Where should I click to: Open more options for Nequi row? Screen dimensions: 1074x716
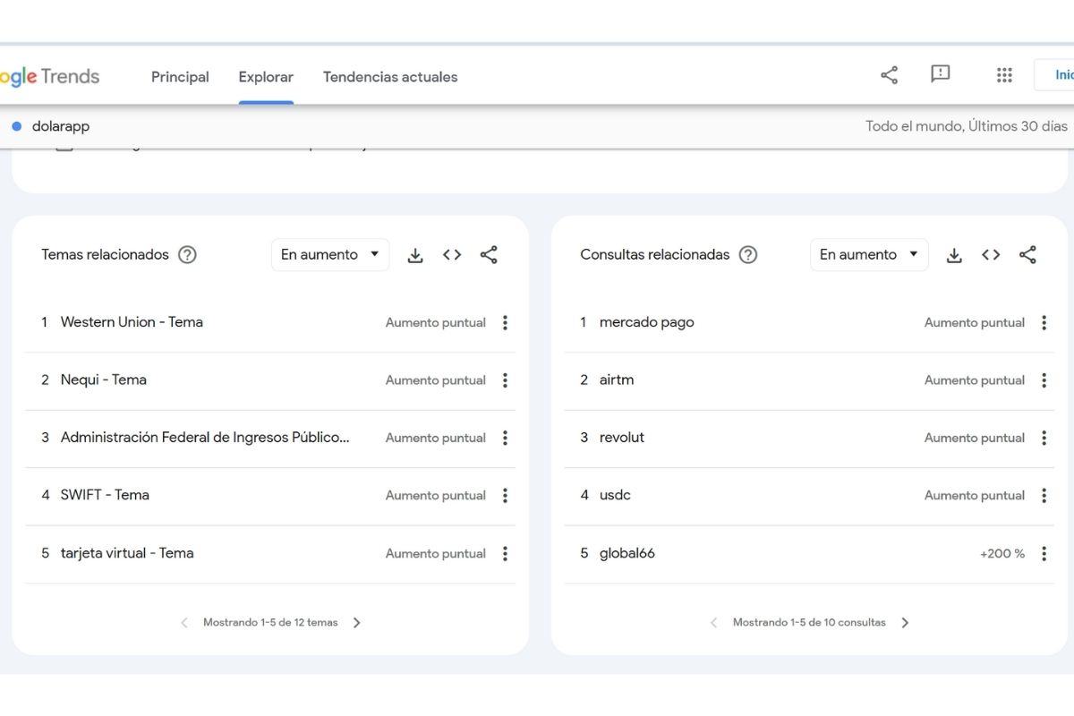click(505, 380)
